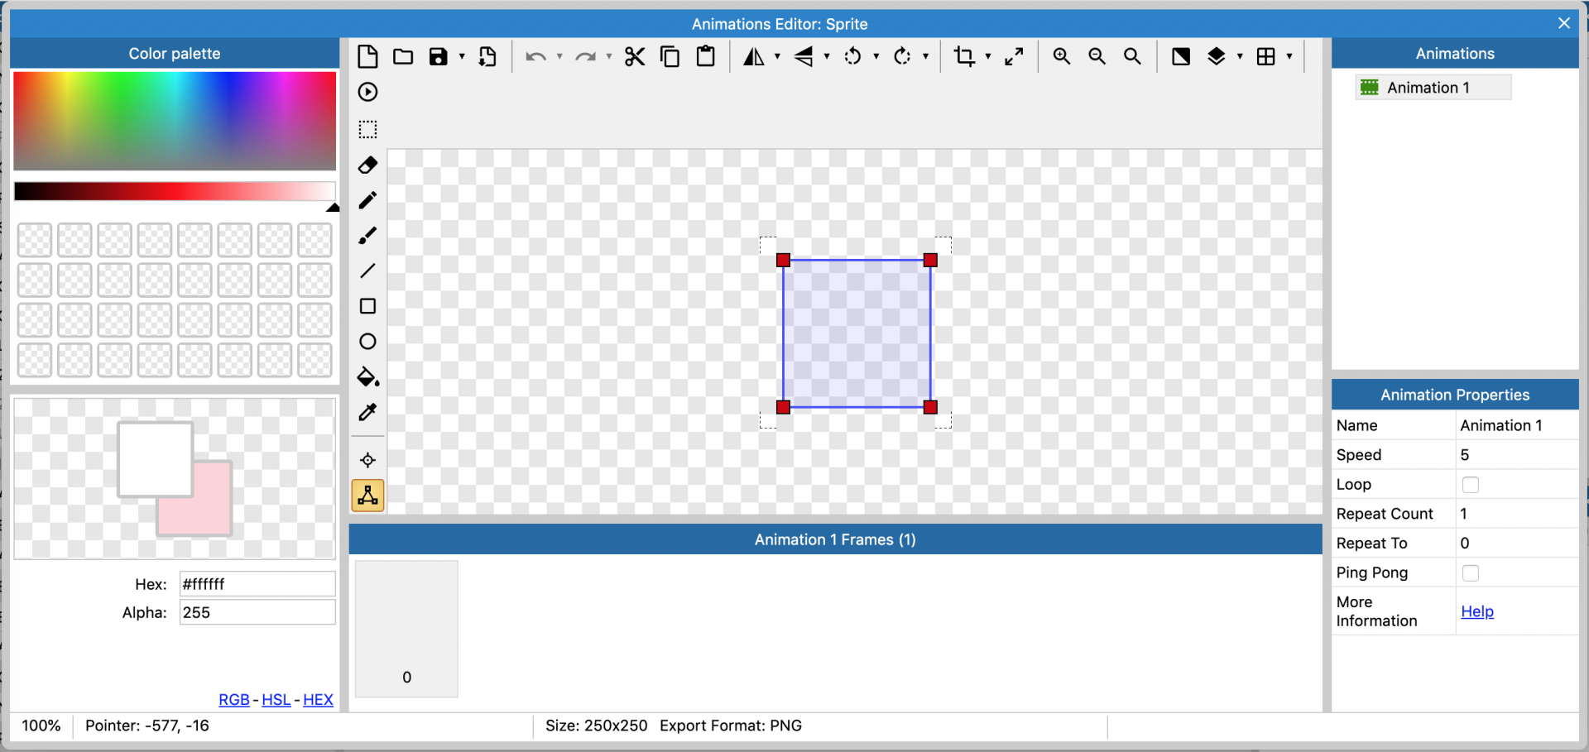Open the save options dropdown arrow
1589x752 pixels.
(x=462, y=56)
